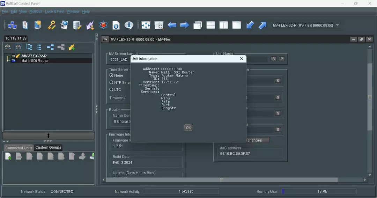Viewport: 377px width, 198px height.
Task: Open the network view icon in main toolbar
Action: 12,25
